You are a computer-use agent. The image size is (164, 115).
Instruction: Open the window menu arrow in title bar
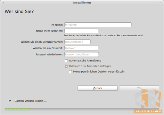pos(4,3)
